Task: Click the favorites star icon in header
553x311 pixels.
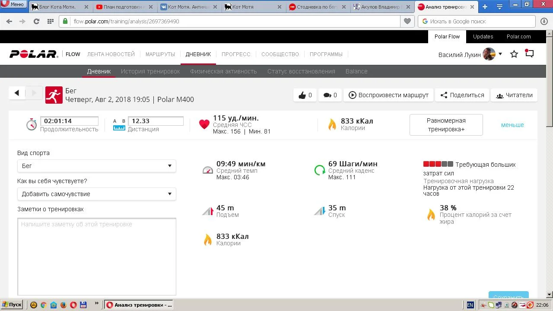Action: tap(514, 54)
